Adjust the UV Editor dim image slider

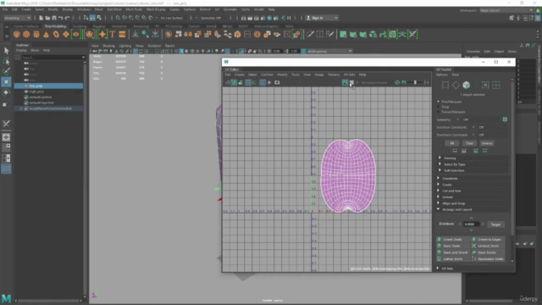click(x=416, y=83)
